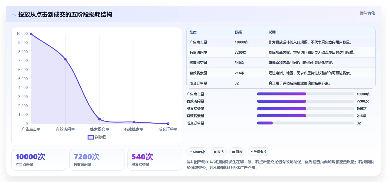Click the 成交订单量 x-axis label on the chart

(x=168, y=129)
